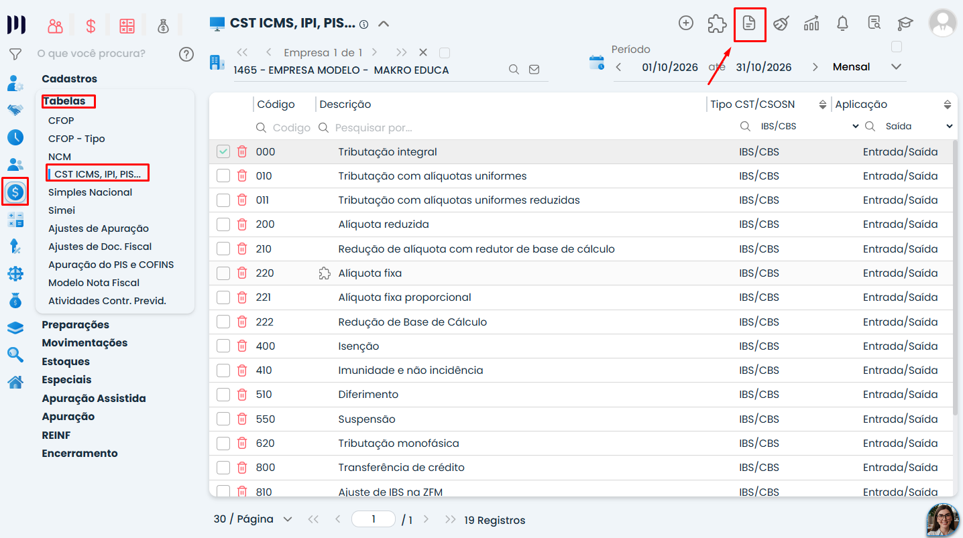Select the dollar fiscal module in sidebar

tap(15, 192)
